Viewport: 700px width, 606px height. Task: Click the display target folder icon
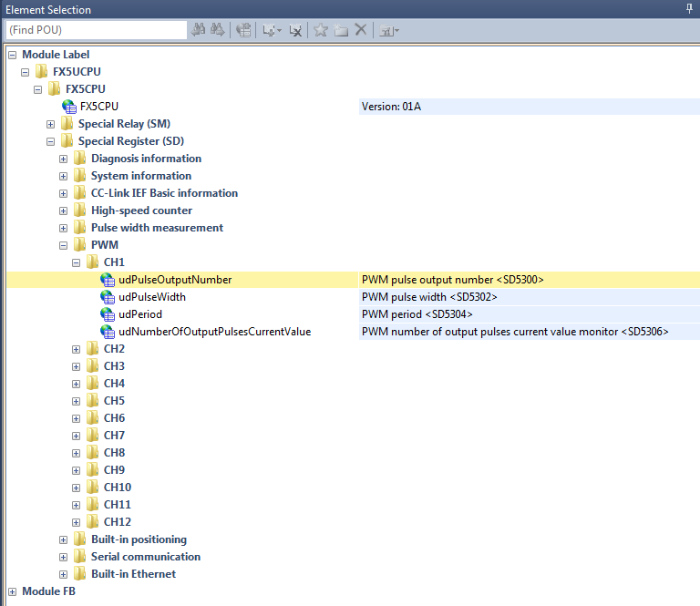(386, 31)
